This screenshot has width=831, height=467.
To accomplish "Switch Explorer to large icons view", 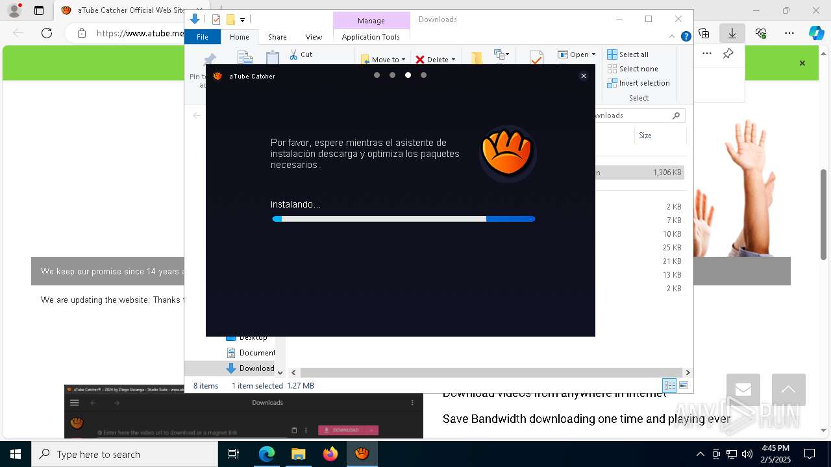I will click(x=684, y=385).
